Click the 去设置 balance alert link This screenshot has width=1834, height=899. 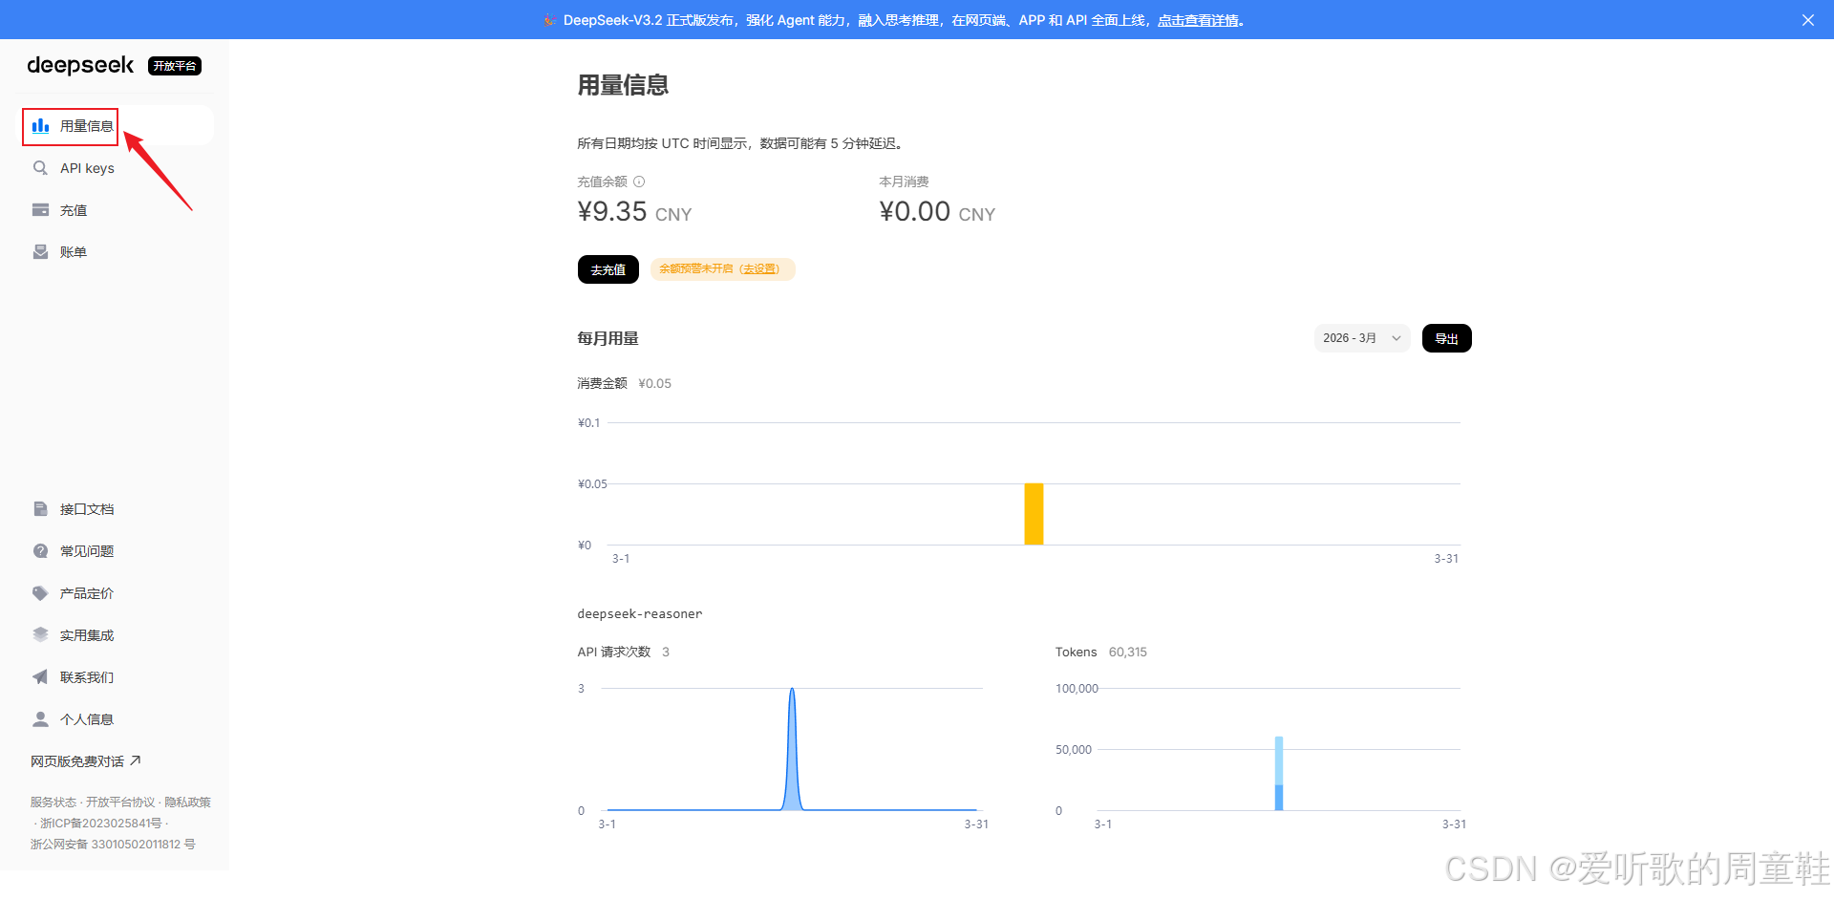pos(759,269)
